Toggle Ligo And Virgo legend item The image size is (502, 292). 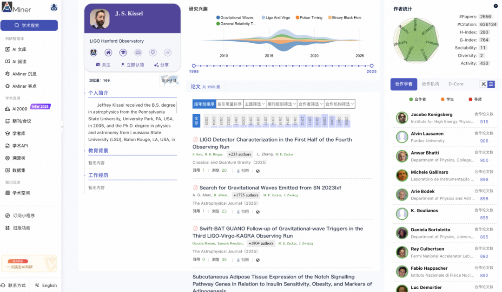(x=276, y=18)
